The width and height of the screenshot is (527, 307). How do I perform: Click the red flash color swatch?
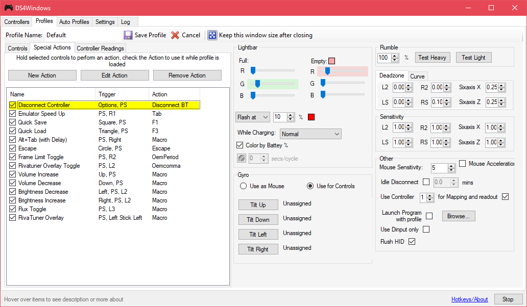coord(311,117)
